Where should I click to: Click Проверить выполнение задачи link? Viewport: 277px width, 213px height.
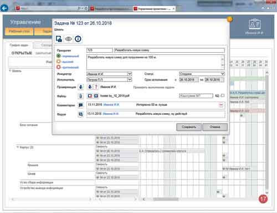[x=154, y=87]
